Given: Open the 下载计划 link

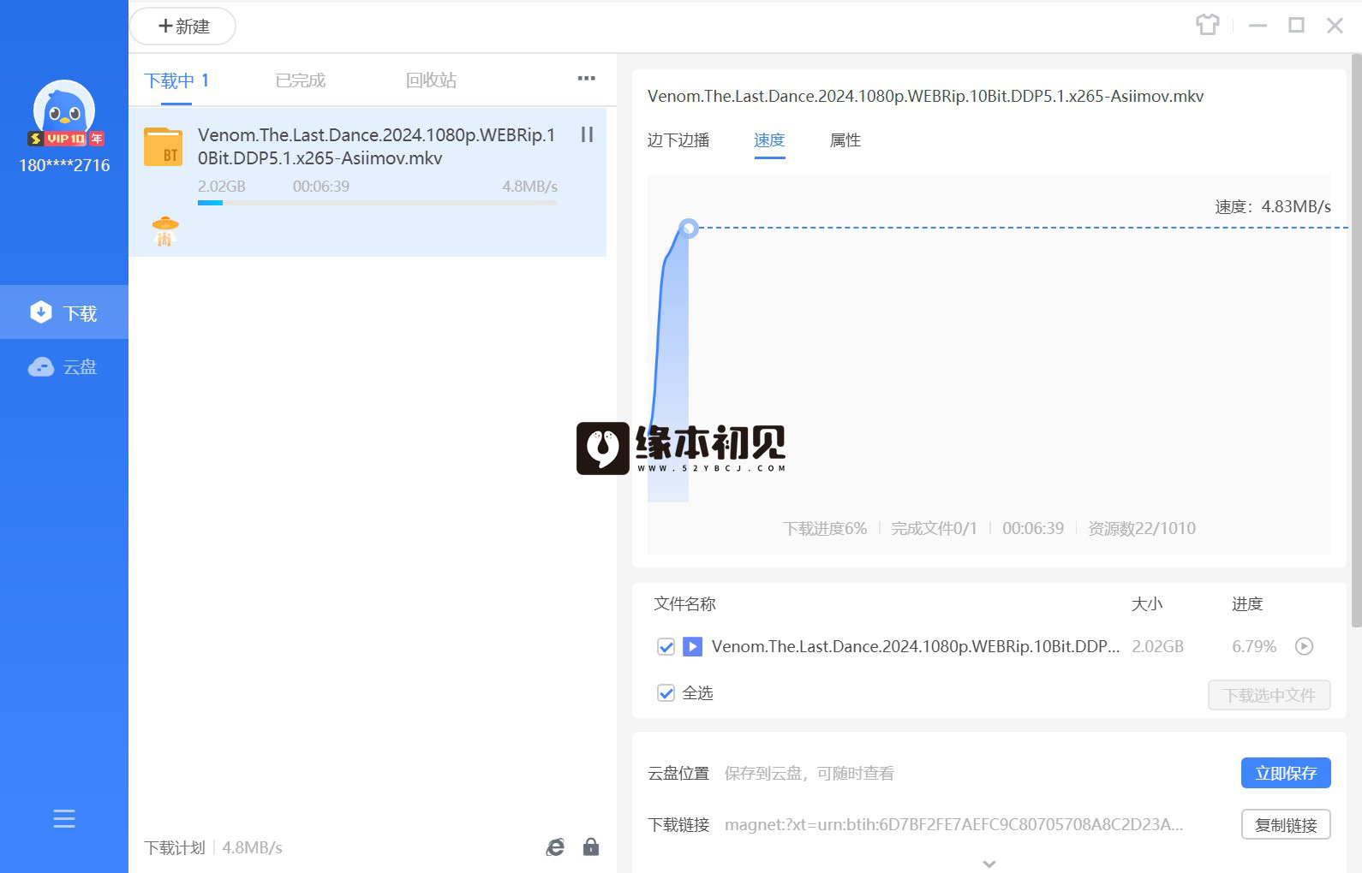Looking at the screenshot, I should coord(175,848).
